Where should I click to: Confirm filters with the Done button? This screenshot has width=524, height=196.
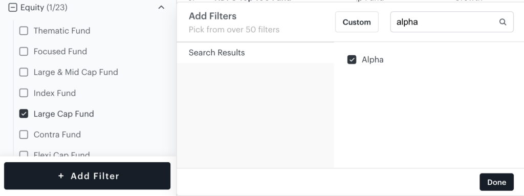(496, 182)
